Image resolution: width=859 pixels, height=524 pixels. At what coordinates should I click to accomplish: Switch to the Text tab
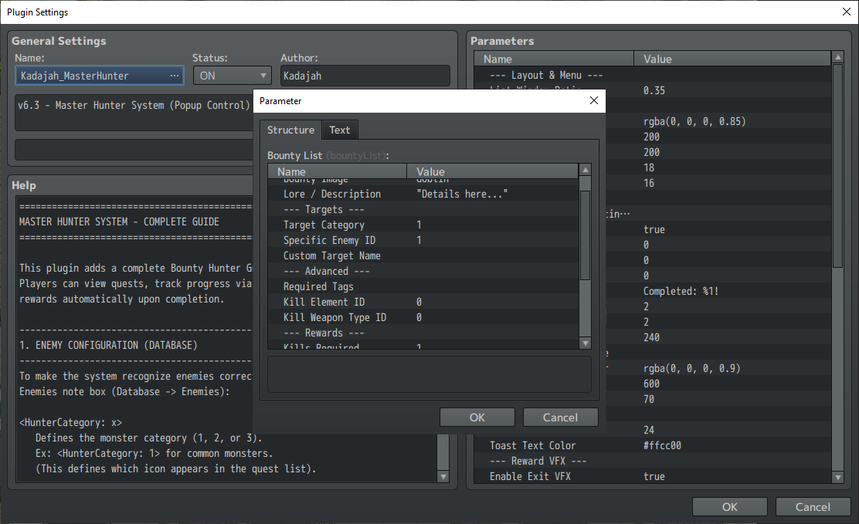tap(340, 130)
